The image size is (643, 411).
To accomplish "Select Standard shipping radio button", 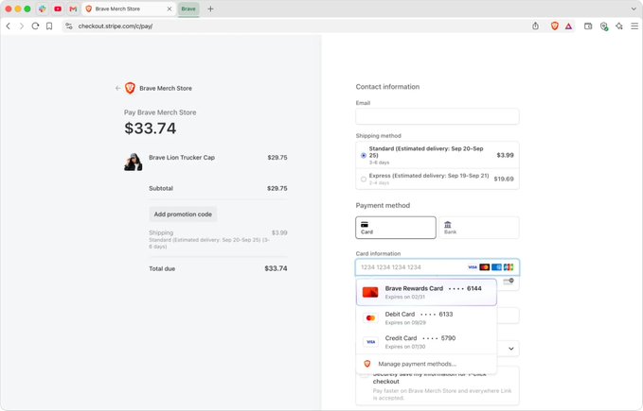I will 364,155.
